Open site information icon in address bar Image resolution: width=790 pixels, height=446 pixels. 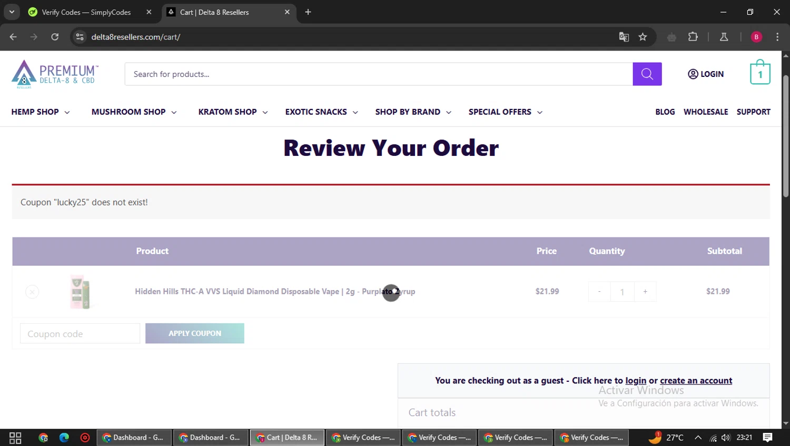pyautogui.click(x=80, y=37)
